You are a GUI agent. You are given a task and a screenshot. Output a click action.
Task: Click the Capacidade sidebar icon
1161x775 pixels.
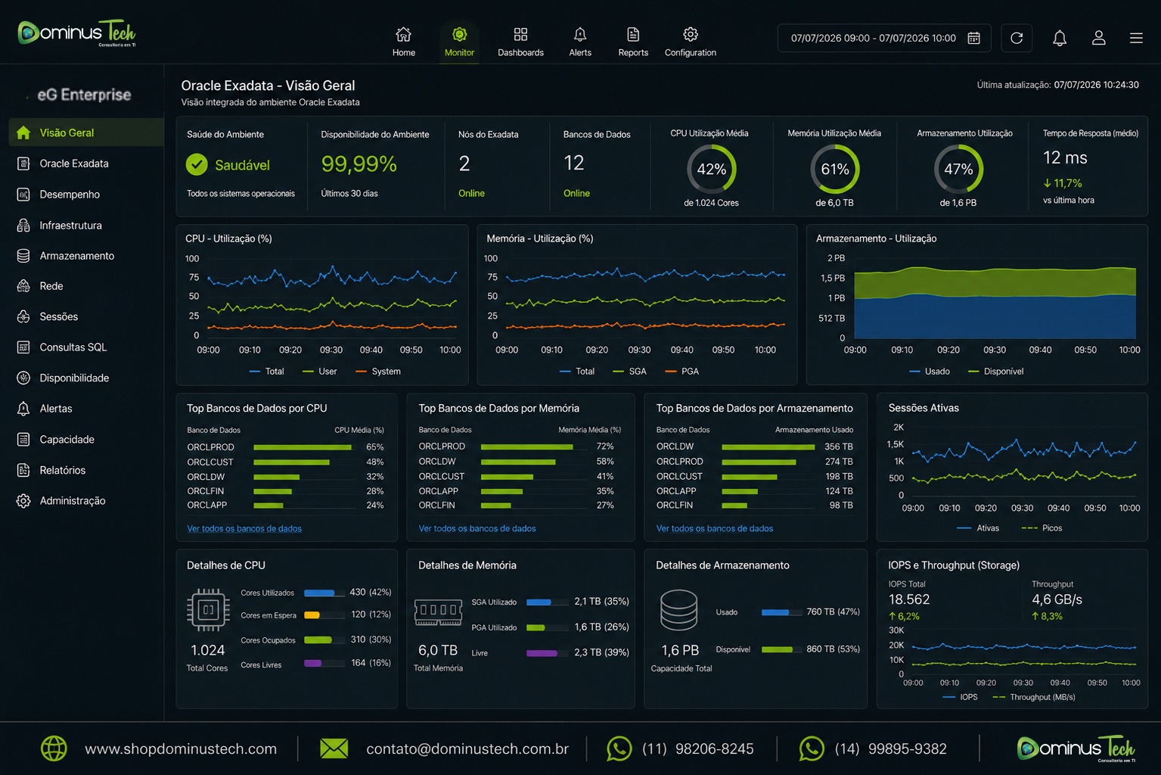tap(23, 440)
